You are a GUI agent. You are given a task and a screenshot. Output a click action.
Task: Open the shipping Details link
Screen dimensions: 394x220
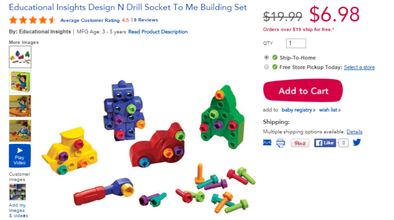[x=354, y=132]
